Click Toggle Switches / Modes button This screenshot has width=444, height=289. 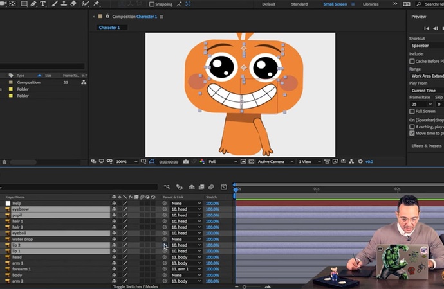coord(136,286)
